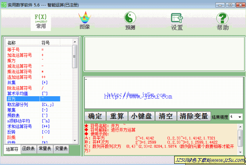This screenshot has height=165, width=246.
Task: Click the app logo in title bar
Action: pyautogui.click(x=4, y=4)
